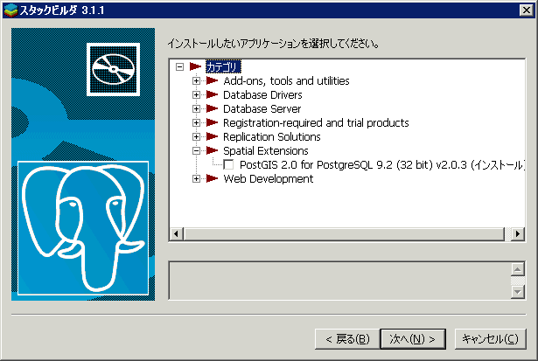Select the PostGIS 2.0 for PostgreSQL 9.2 entry text
The image size is (538, 361).
coord(382,165)
